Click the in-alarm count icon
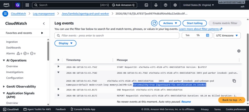The height and width of the screenshot is (112, 249). tap(19, 53)
